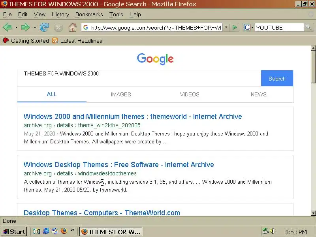Click the Google favicon in address bar
Screen dimensions: 316x237
[86, 27]
